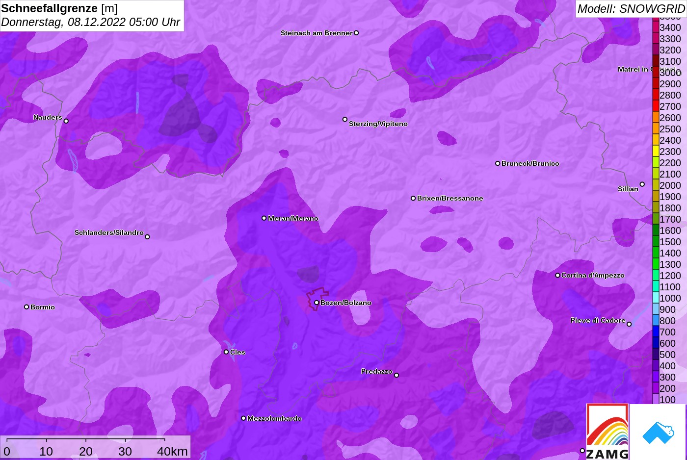Click the 10 mark on scale bar
The image size is (687, 460).
[x=46, y=451]
